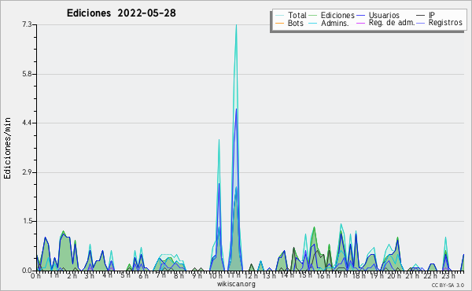Click the '3 h' x-axis label
Viewport: 472px width, 291px height.
tap(90, 276)
